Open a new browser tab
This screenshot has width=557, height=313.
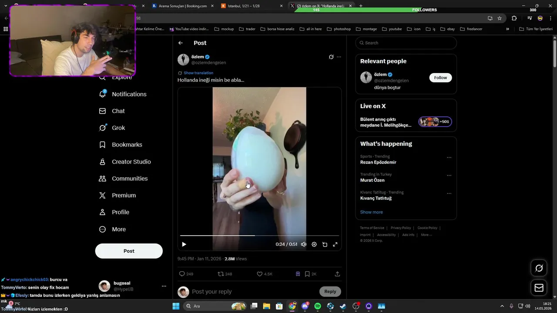pos(361,6)
